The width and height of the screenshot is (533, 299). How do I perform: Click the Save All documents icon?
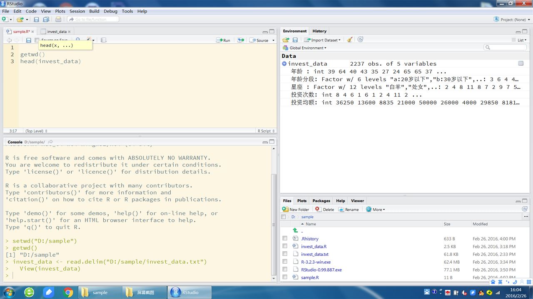[46, 19]
